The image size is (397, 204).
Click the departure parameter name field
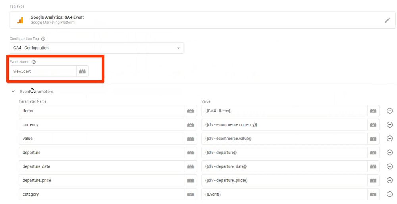pos(102,153)
